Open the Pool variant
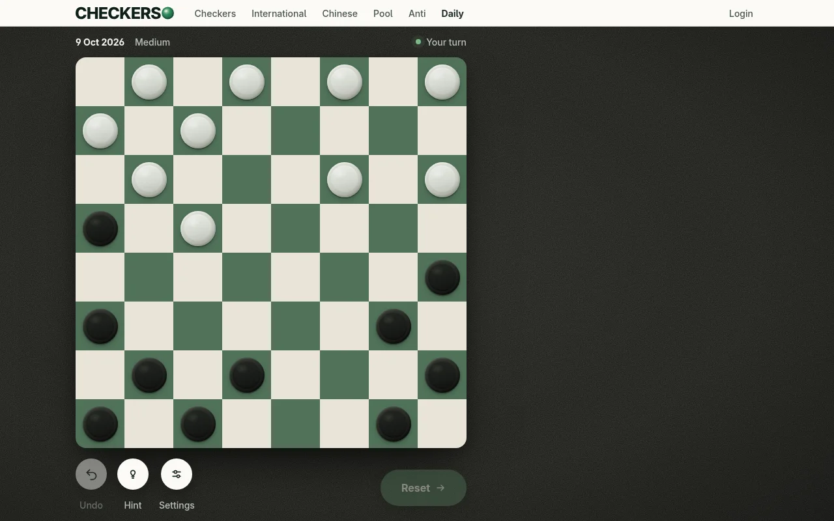 (x=383, y=13)
